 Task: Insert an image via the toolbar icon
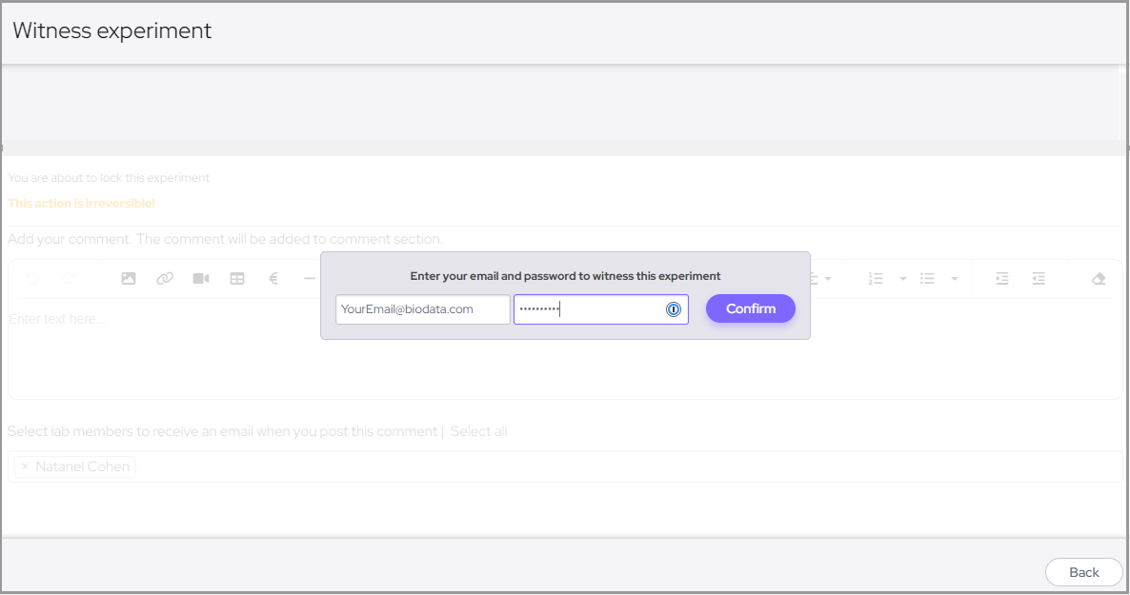[x=129, y=279]
